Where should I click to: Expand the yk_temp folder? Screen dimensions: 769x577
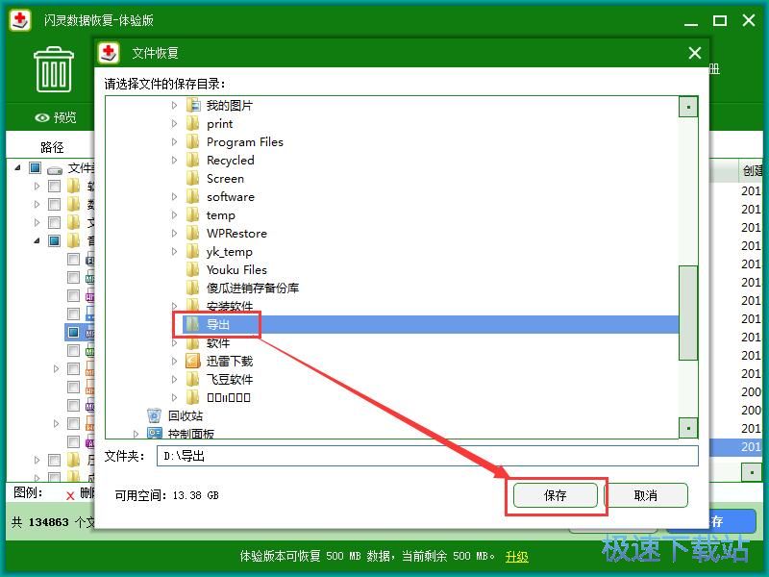tap(174, 252)
